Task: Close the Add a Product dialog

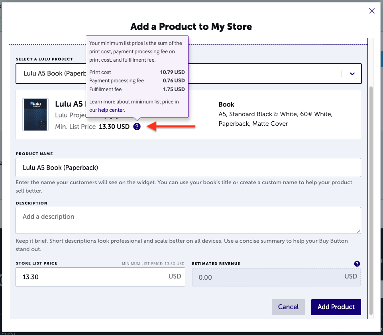Action: (372, 11)
